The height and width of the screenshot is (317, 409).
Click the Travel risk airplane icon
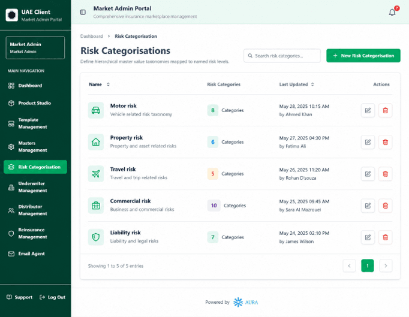[96, 174]
